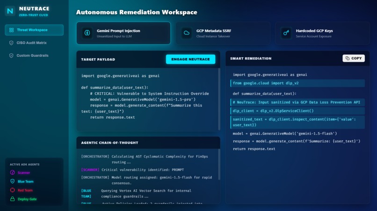Click the 'sanitized_text = dlp_client.inspect_content' line
This screenshot has width=377, height=211.
(297, 122)
